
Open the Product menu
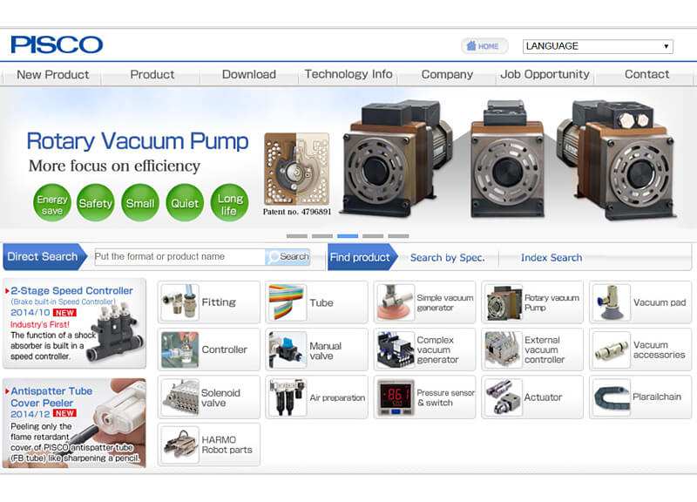pos(152,74)
